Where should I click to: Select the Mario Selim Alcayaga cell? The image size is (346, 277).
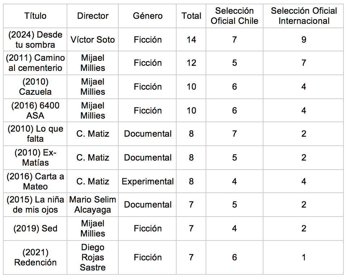point(93,205)
